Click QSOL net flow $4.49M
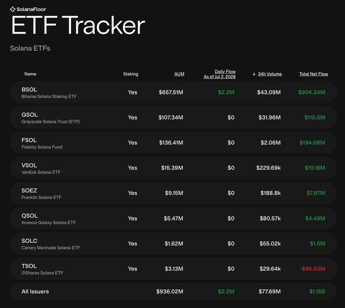 coord(315,219)
